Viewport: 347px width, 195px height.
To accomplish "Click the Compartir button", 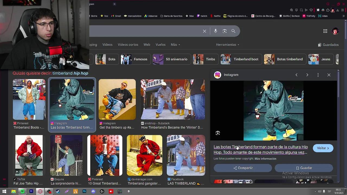I will click(x=243, y=168).
